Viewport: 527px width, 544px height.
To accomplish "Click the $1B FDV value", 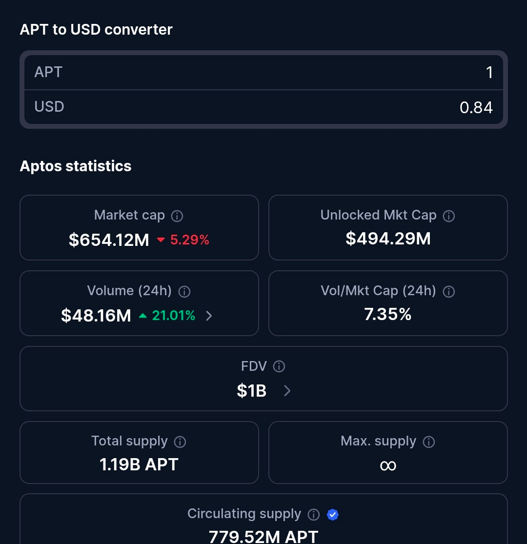I will click(252, 391).
